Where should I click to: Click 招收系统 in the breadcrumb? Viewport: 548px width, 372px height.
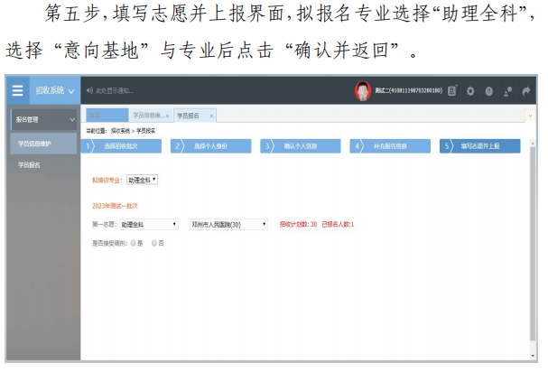[121, 131]
